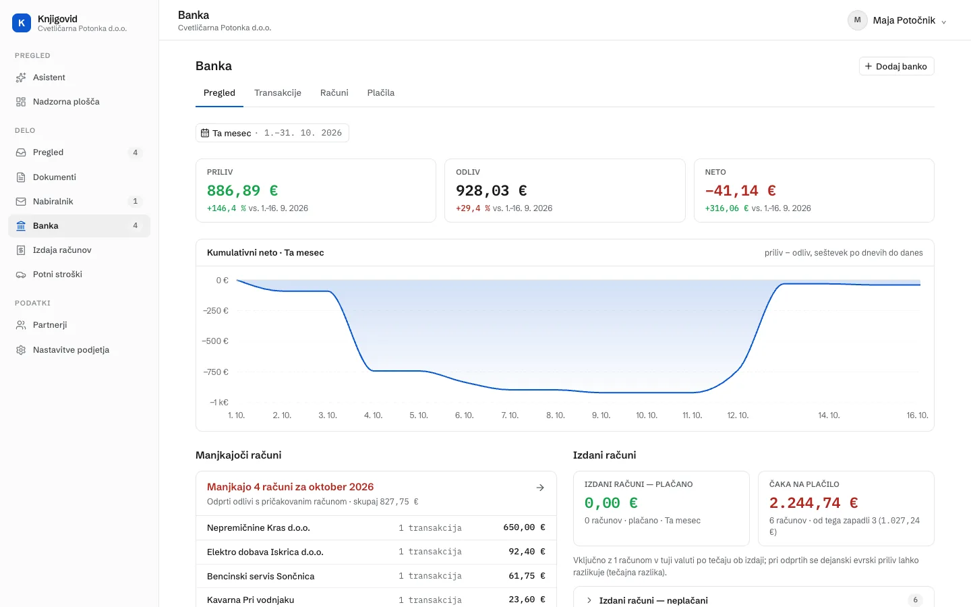Open the Maja Potočnik user menu chevron
The height and width of the screenshot is (607, 971).
(x=944, y=22)
